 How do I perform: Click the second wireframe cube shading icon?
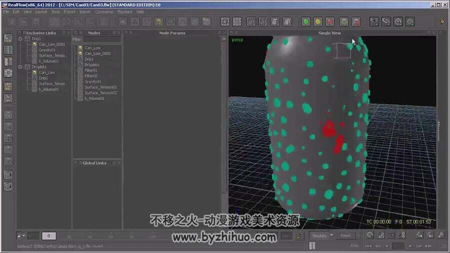(263, 21)
